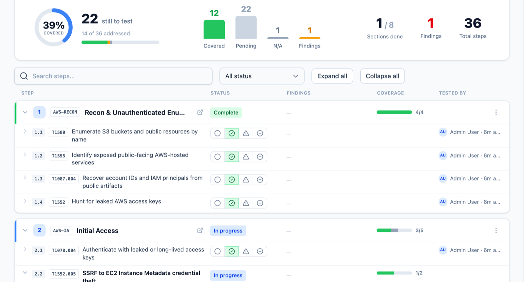Set step 1.3 to pending (empty circle)
The height and width of the screenshot is (282, 524).
pyautogui.click(x=217, y=180)
